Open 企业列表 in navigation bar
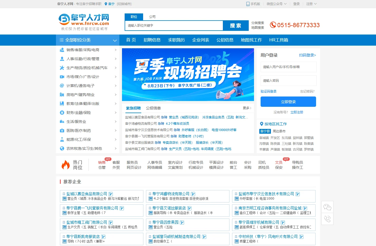Image resolution: width=376 pixels, height=246 pixels. (x=201, y=40)
